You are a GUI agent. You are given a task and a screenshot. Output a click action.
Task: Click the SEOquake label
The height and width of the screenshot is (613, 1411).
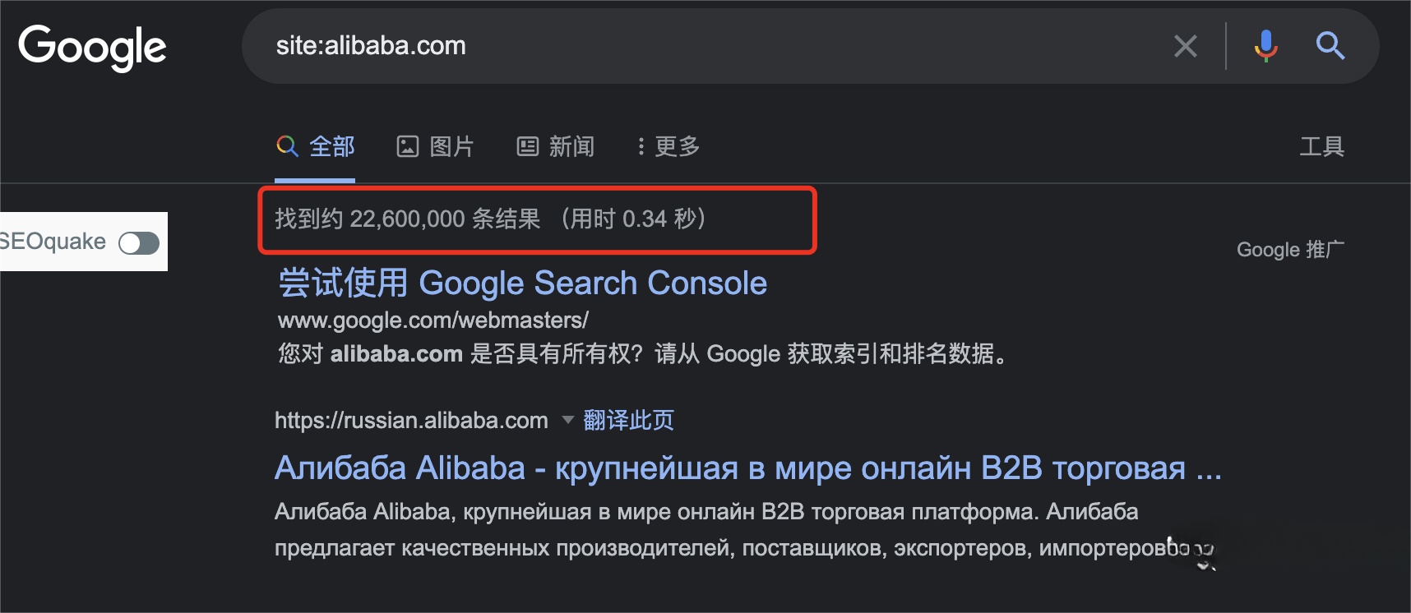pyautogui.click(x=53, y=242)
